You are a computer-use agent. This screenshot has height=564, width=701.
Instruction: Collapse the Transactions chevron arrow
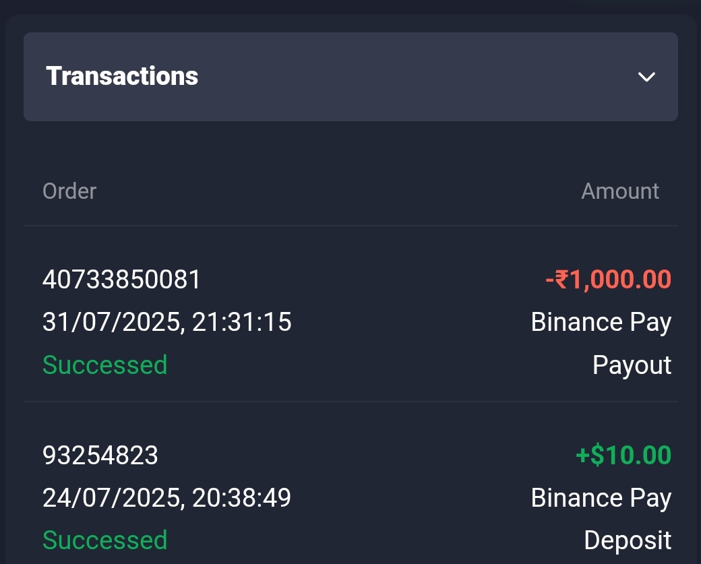click(x=646, y=77)
